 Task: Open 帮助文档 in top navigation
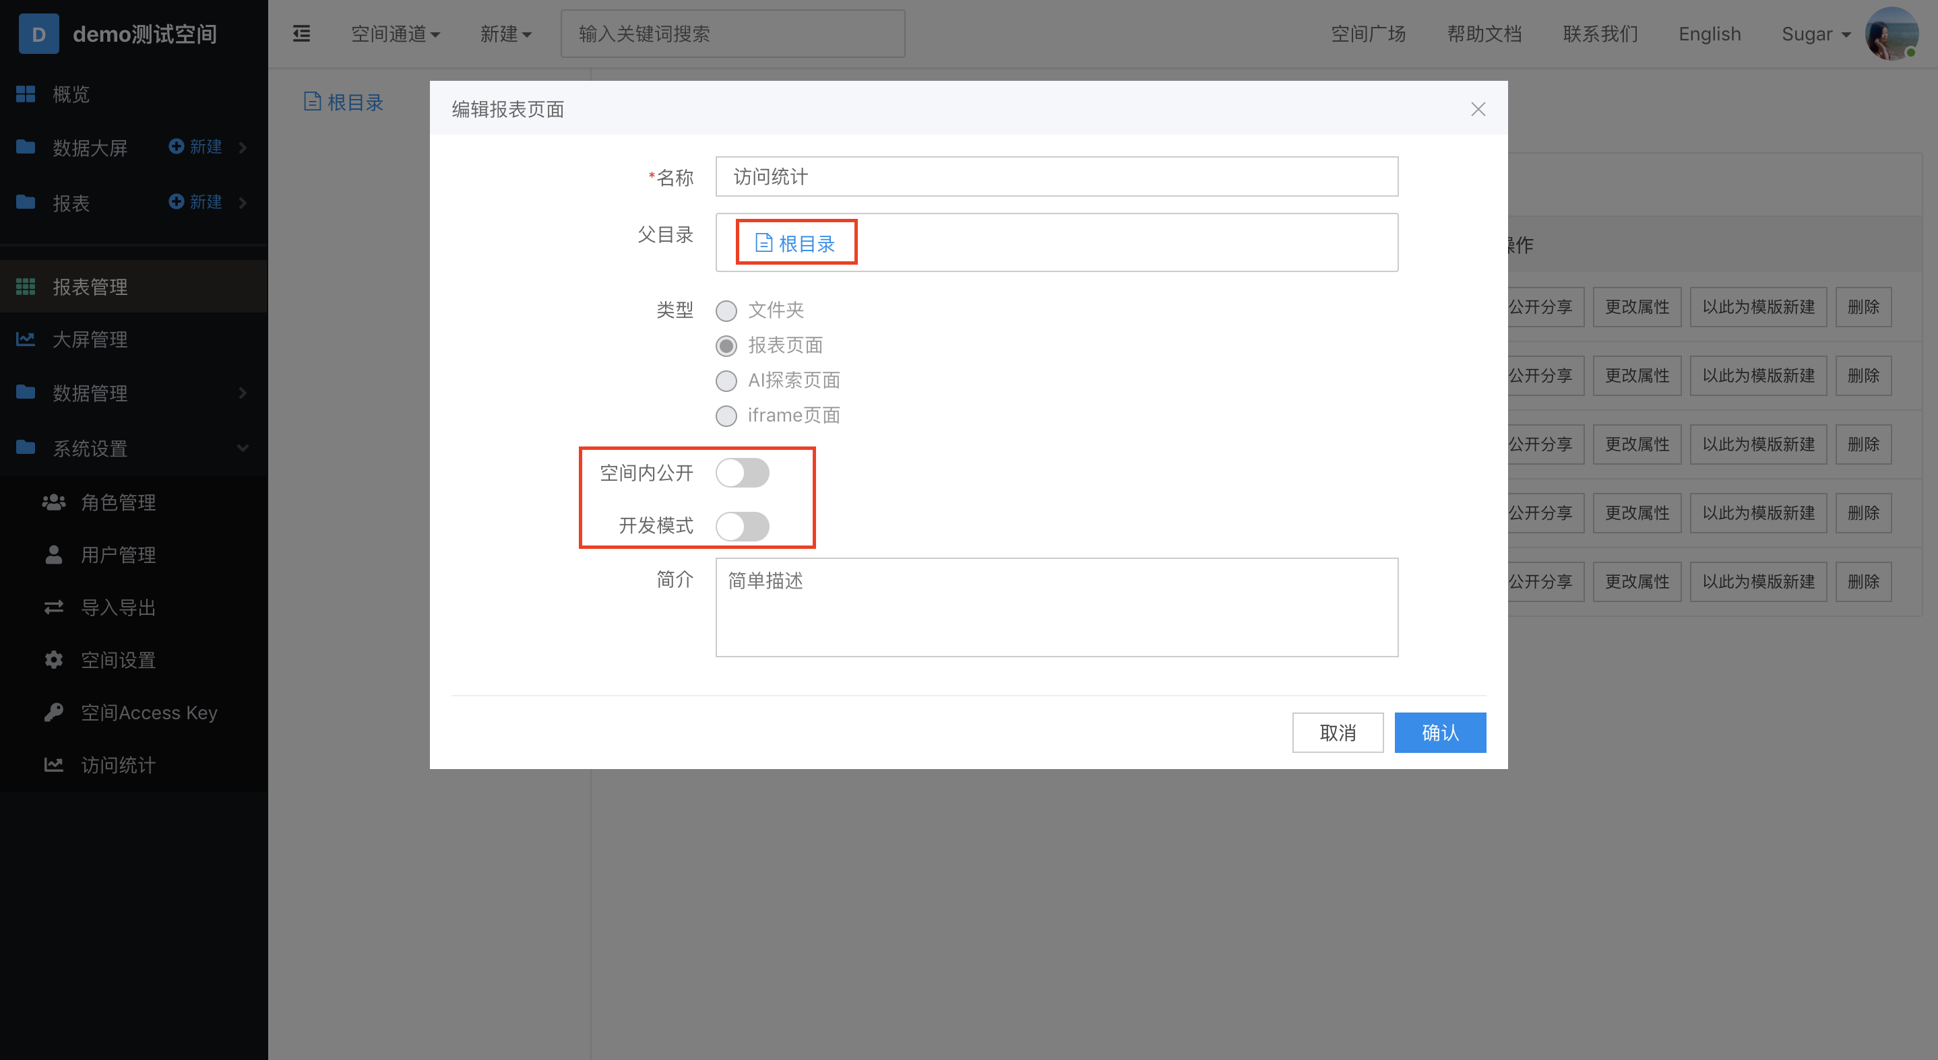coord(1484,34)
